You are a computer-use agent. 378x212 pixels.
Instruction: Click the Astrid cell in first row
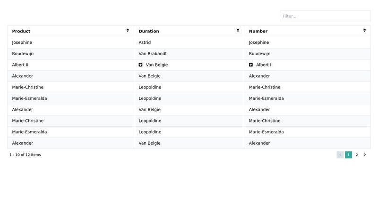pyautogui.click(x=145, y=42)
